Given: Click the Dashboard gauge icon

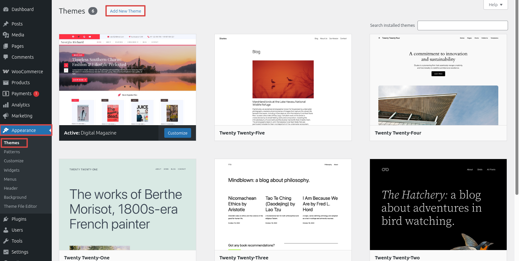Looking at the screenshot, I should [5, 9].
